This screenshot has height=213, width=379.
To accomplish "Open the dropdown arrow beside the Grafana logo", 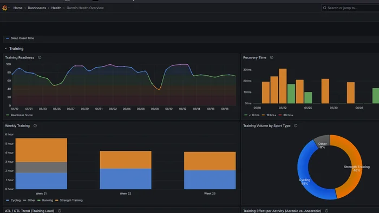I will pyautogui.click(x=9, y=8).
